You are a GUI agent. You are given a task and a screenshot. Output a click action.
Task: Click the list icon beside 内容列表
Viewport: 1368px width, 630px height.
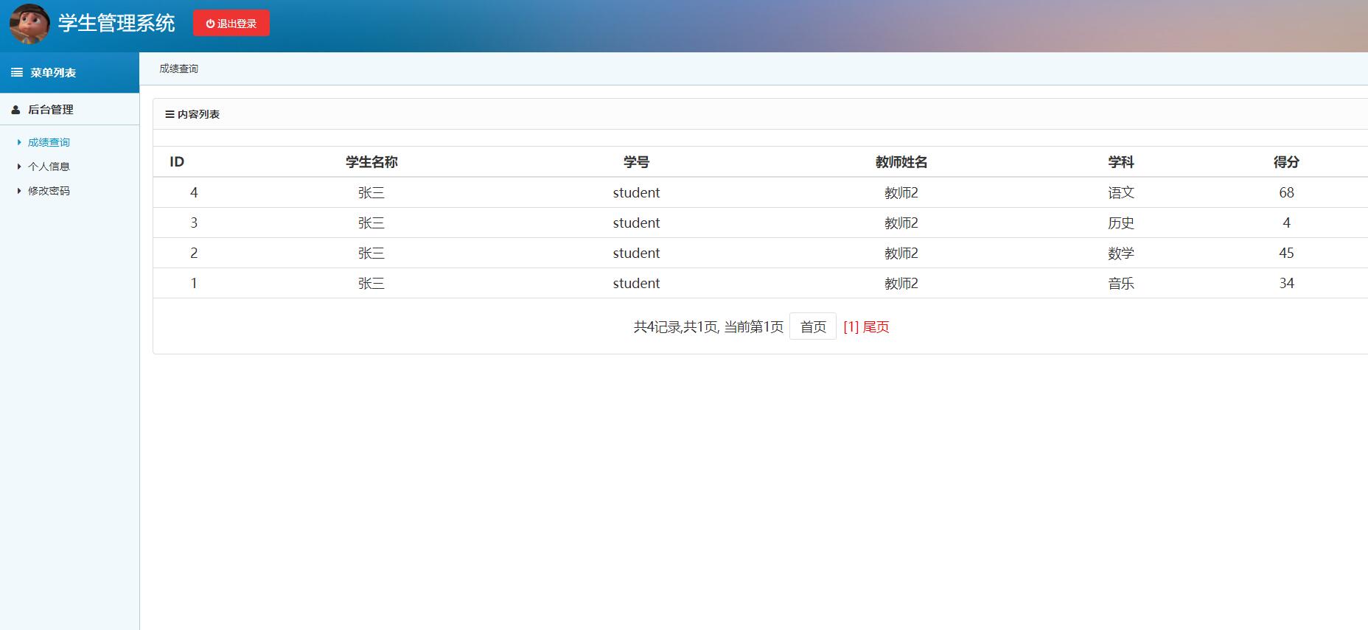(x=170, y=115)
